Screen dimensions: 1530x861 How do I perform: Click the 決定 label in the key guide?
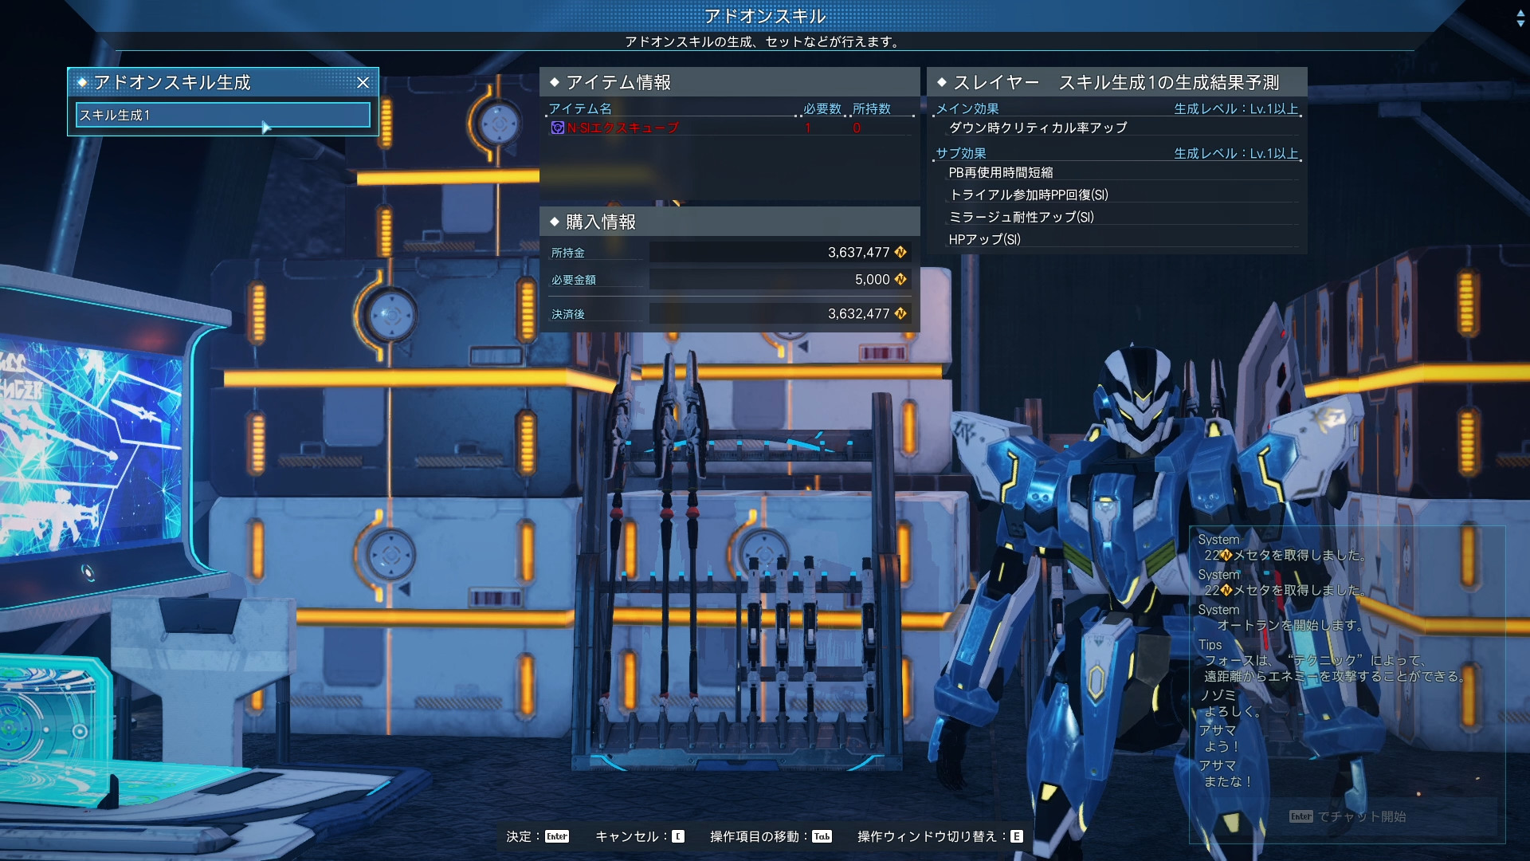[x=518, y=836]
